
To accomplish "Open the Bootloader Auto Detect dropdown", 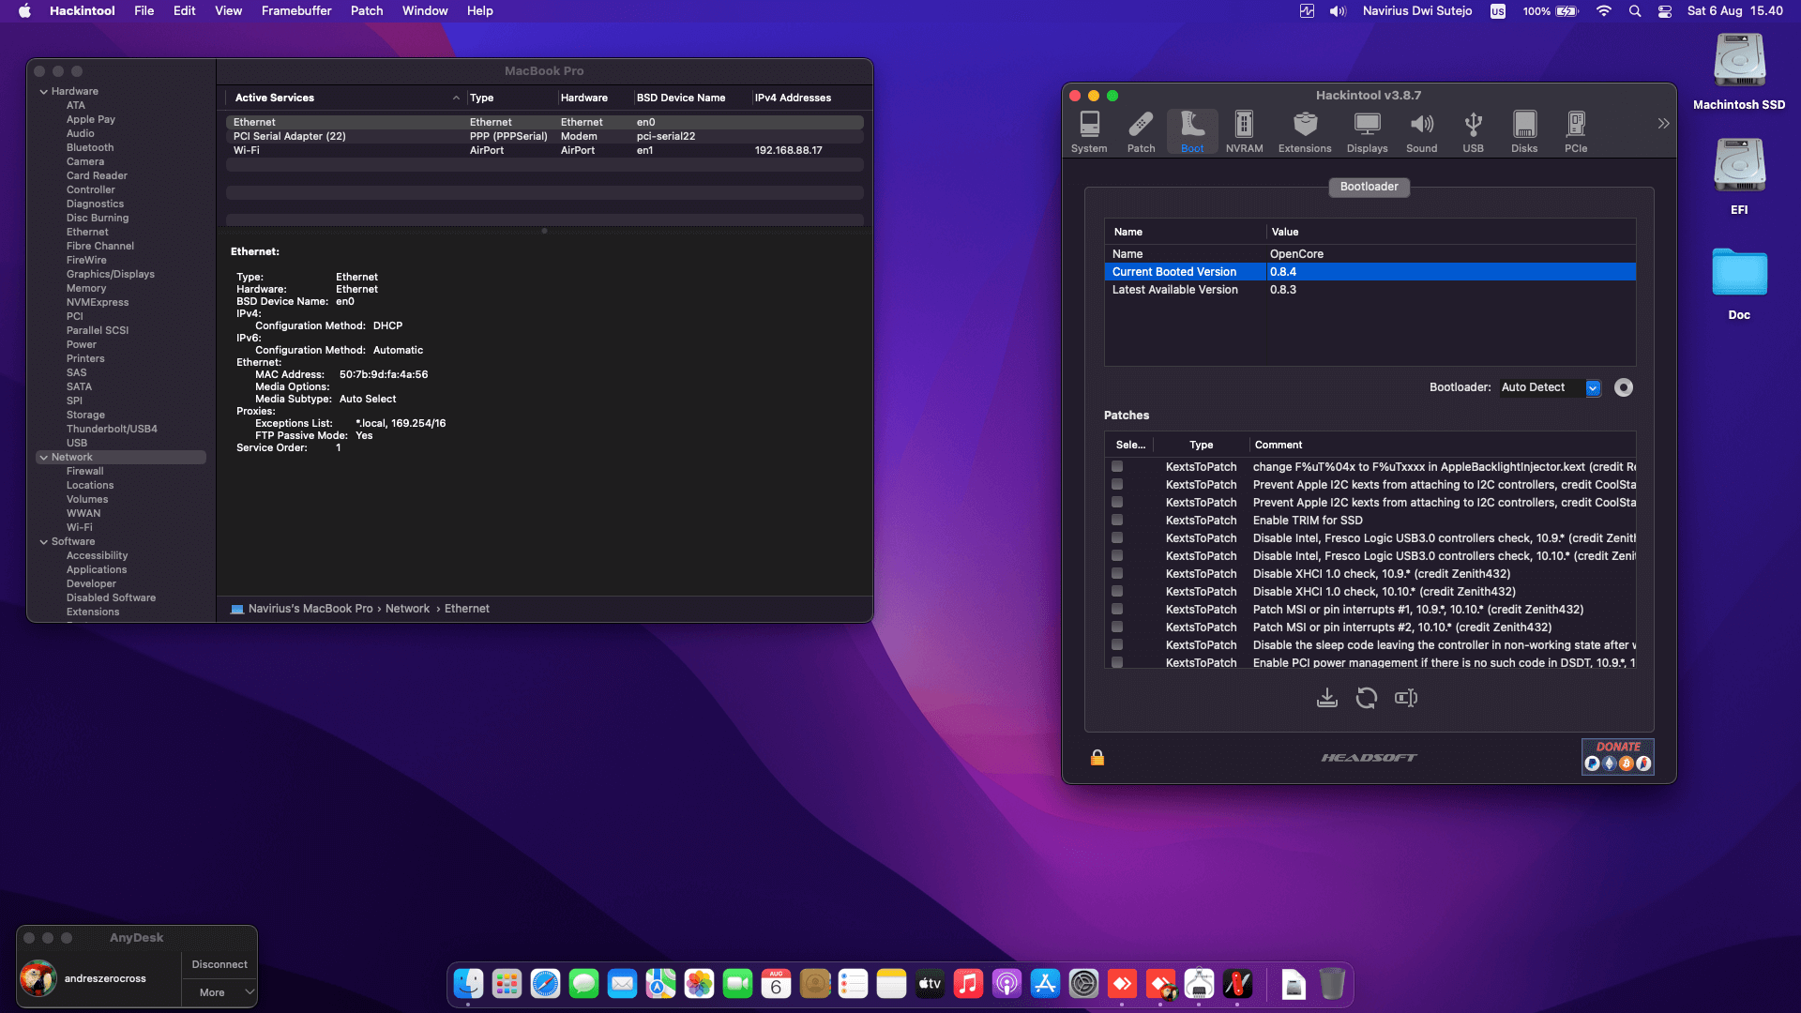I will tap(1593, 387).
